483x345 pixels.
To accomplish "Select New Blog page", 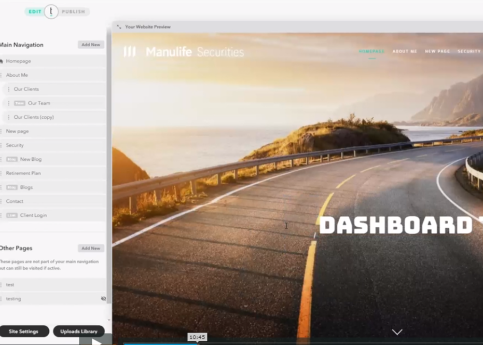I will 53,159.
